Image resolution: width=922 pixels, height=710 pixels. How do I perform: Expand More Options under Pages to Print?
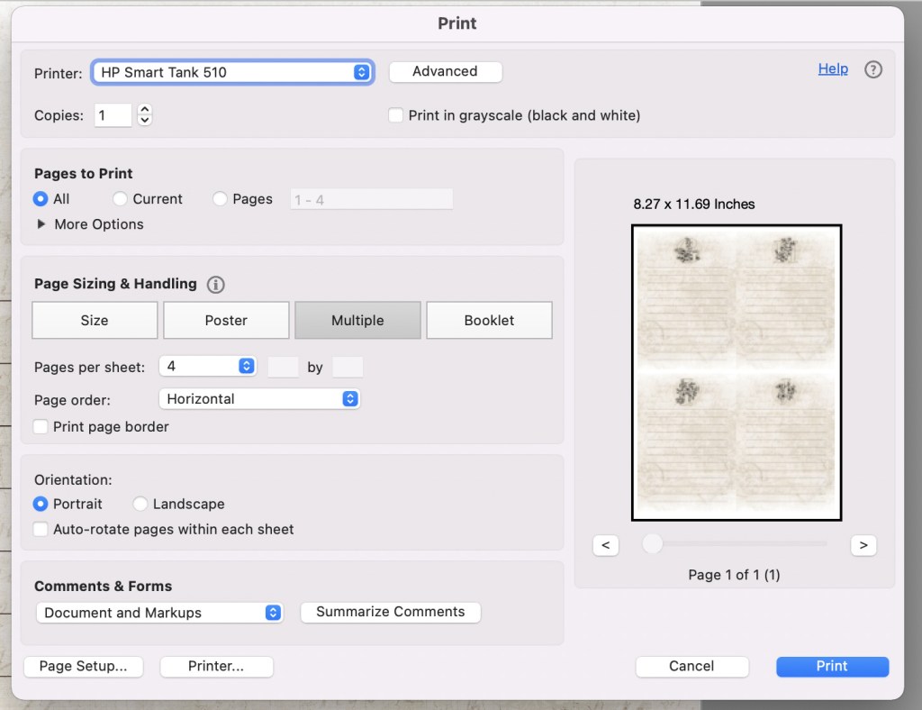coord(41,224)
